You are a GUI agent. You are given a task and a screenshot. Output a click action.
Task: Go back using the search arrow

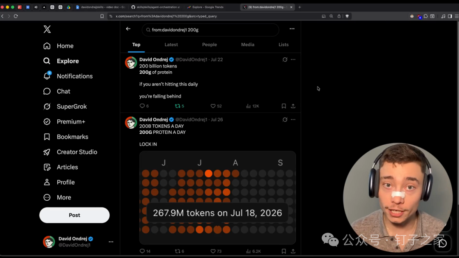point(128,28)
